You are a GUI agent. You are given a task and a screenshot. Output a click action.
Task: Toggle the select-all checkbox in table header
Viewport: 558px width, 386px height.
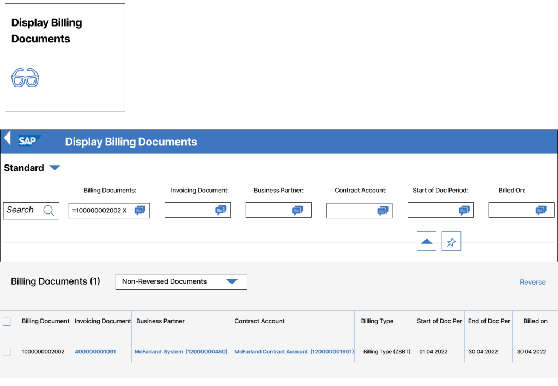point(7,321)
